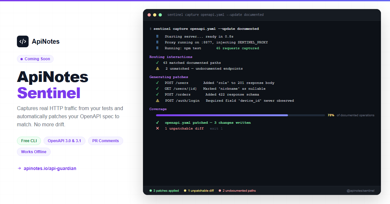
Task: Click warning icon next to POST /auth/login
Action: tap(158, 101)
